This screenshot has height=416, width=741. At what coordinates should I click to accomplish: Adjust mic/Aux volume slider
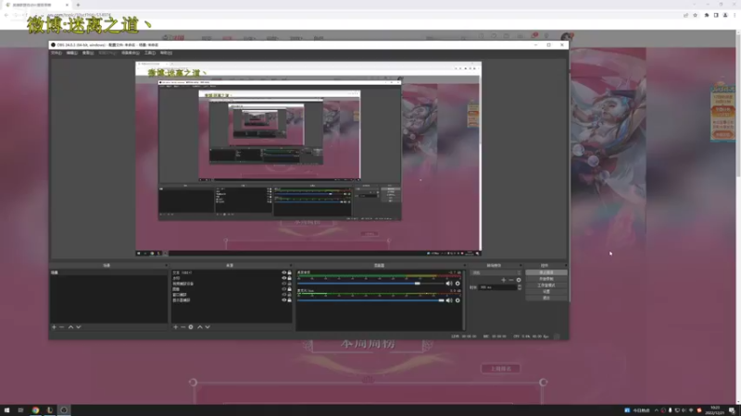click(x=371, y=300)
